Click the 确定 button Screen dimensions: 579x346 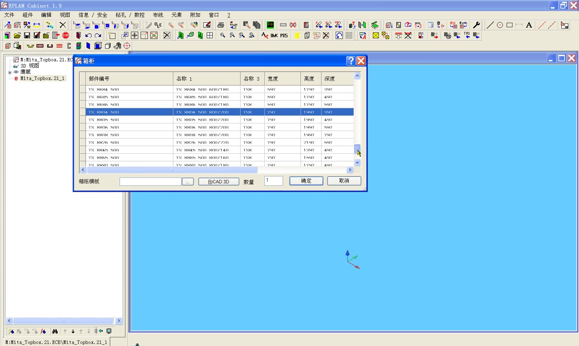(306, 181)
